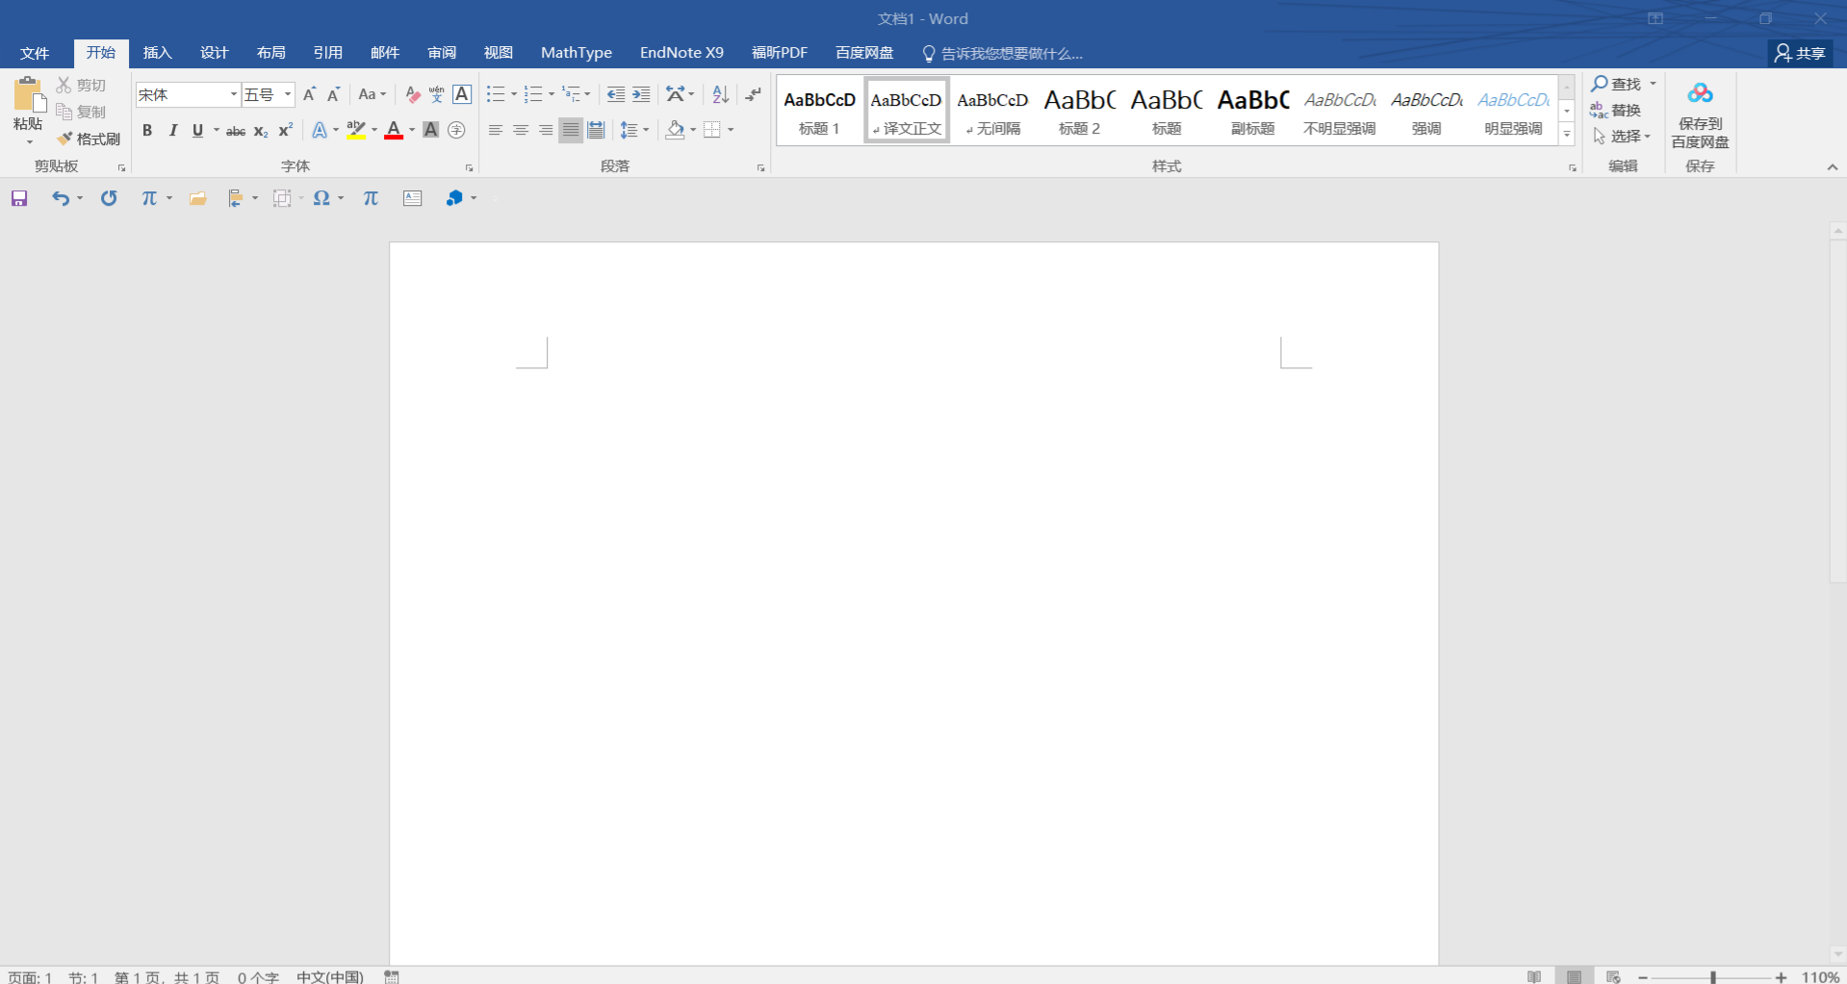Screen dimensions: 1847x984
Task: Toggle Bold formatting
Action: click(x=147, y=130)
